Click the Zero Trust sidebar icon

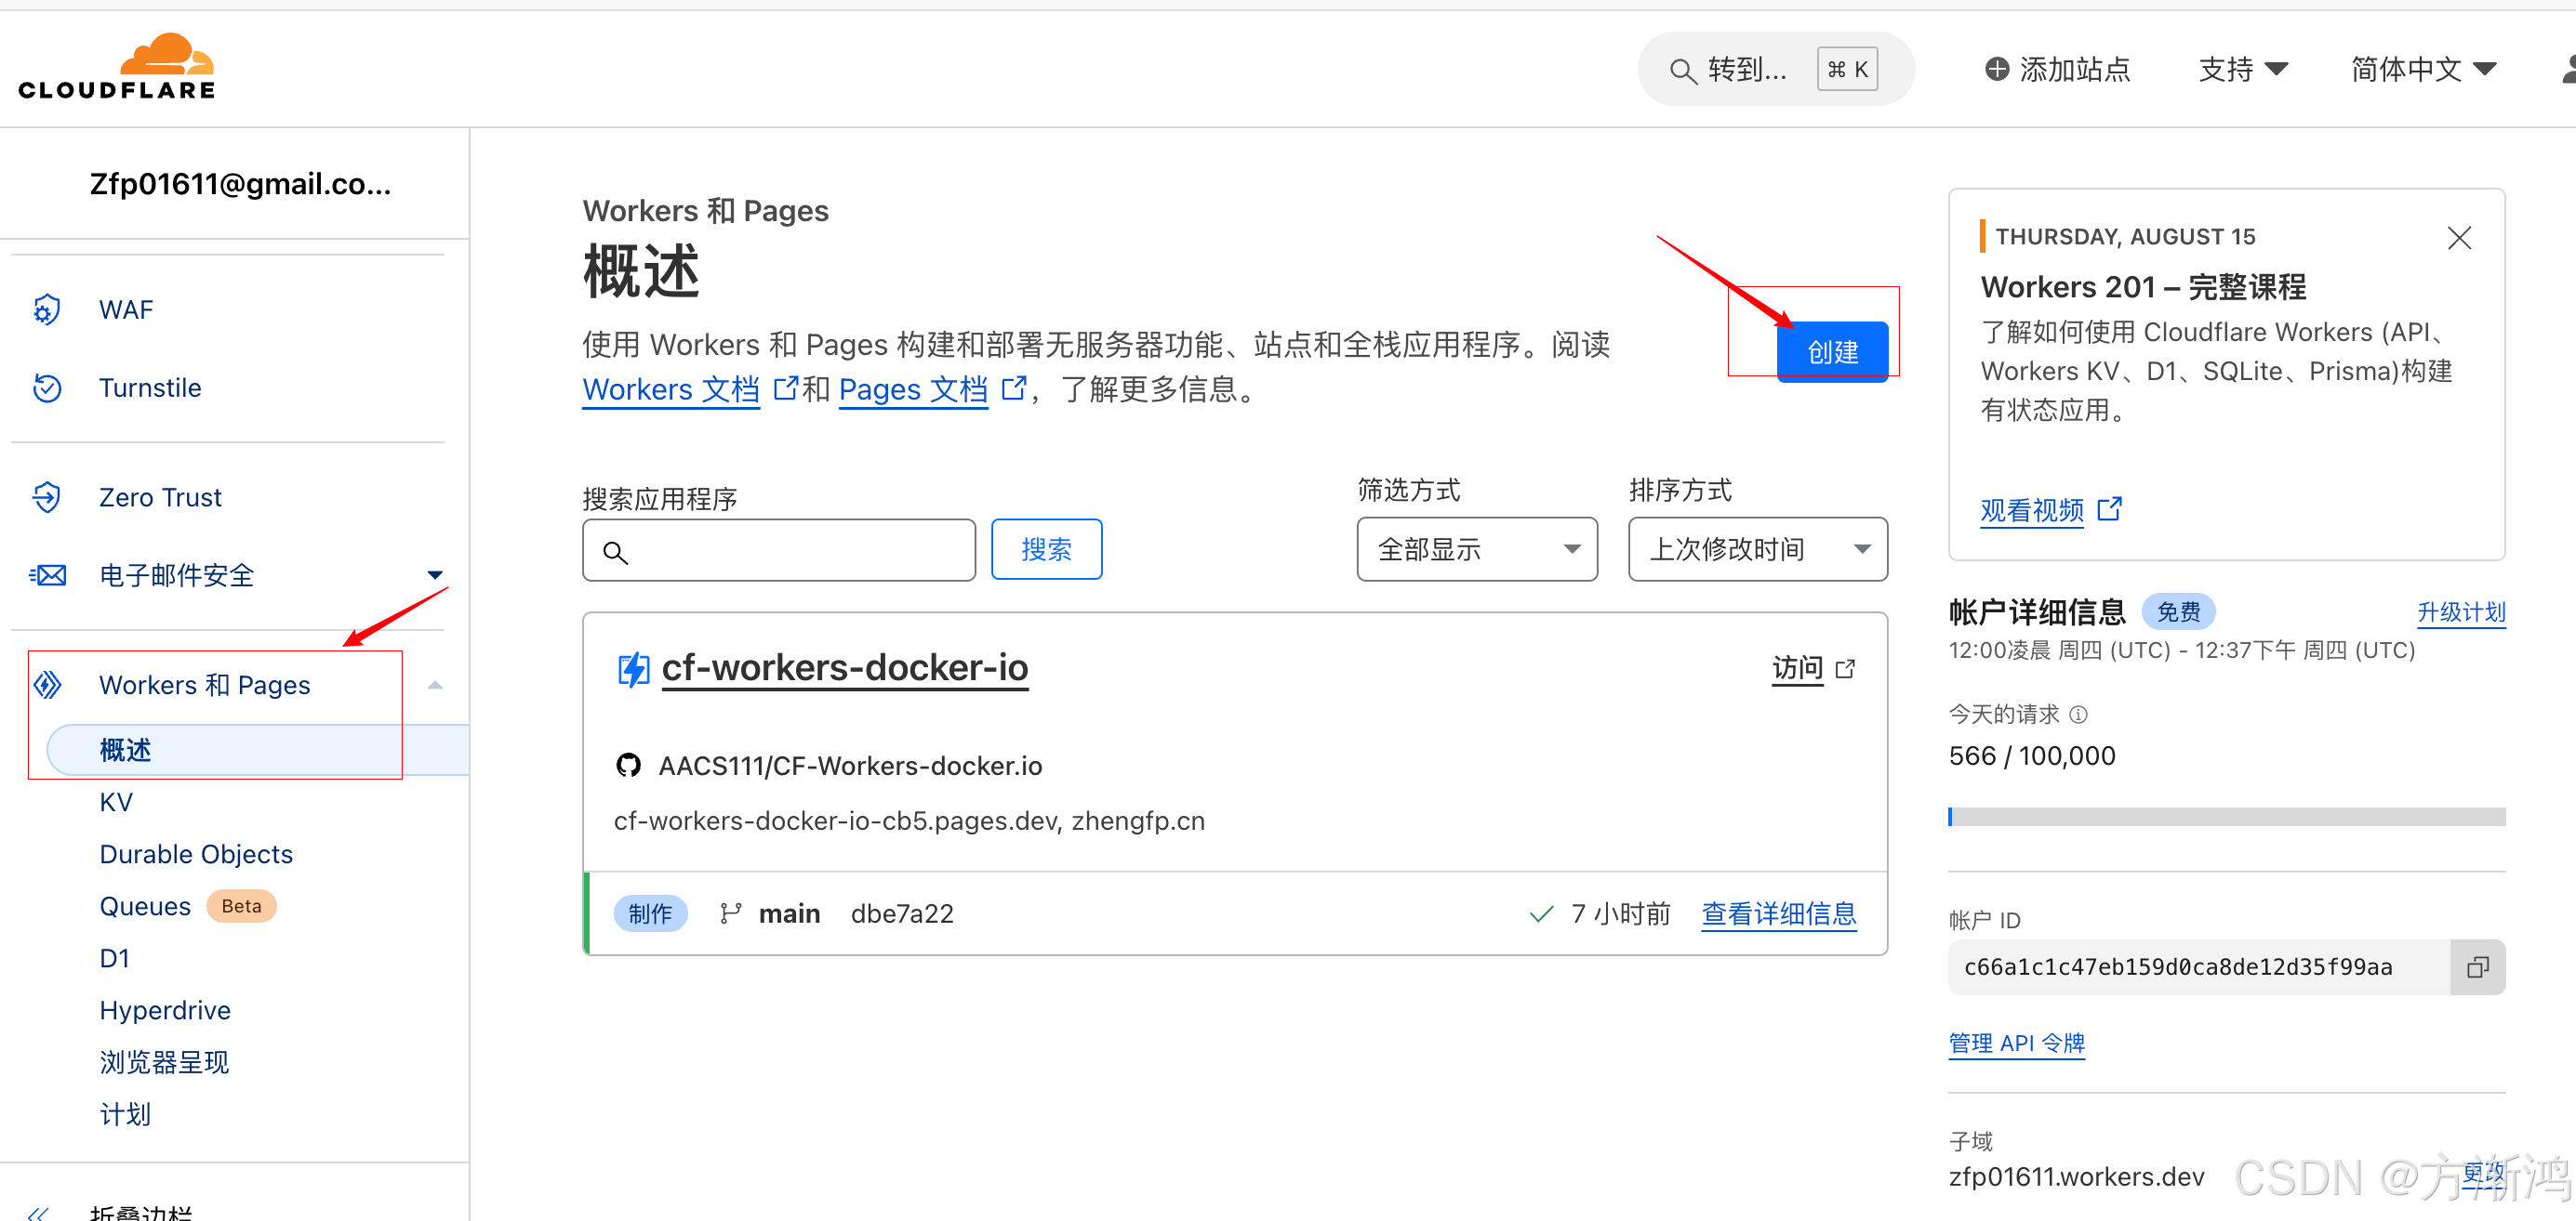coord(46,496)
